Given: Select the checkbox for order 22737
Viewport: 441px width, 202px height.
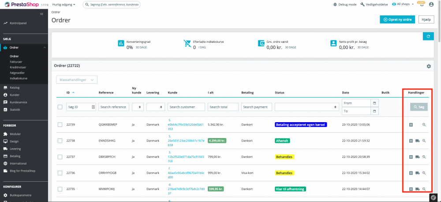Looking at the screenshot, I should click(x=60, y=157).
